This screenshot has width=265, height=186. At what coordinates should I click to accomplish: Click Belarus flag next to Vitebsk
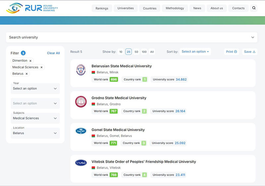click(x=93, y=168)
